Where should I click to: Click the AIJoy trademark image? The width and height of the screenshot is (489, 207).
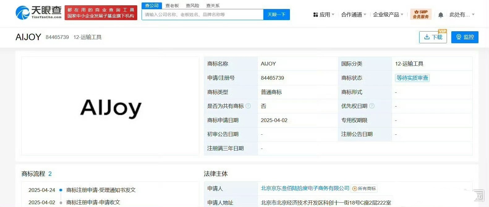(110, 106)
